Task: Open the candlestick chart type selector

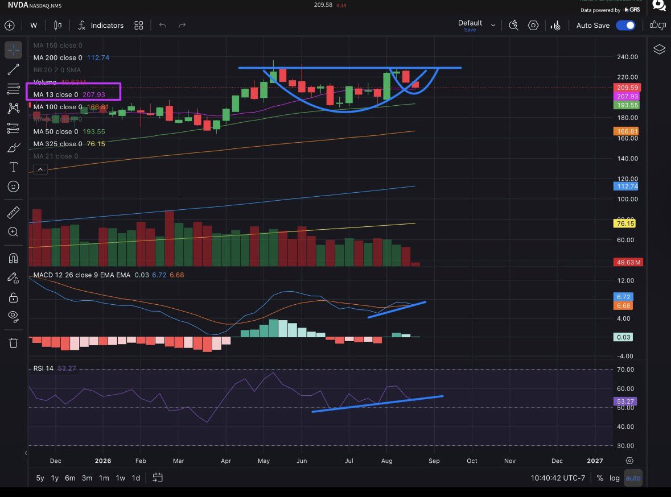Action: click(58, 26)
